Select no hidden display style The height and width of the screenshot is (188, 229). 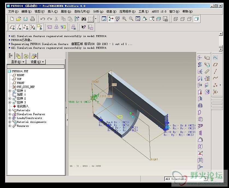189,19
